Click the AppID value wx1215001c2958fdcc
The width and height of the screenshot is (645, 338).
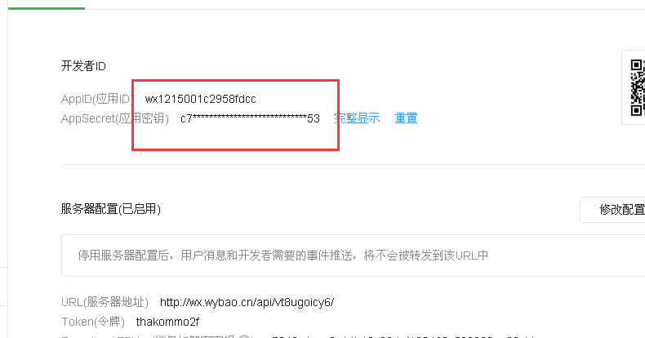coord(200,99)
